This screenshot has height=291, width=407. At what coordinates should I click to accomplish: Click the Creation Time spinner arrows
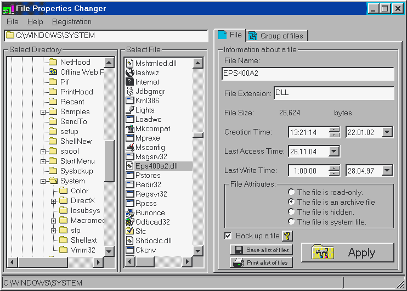[334, 132]
